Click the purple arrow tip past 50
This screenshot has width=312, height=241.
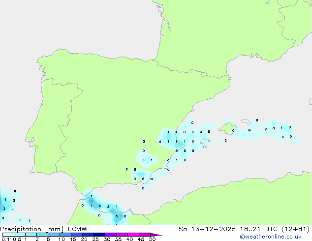pyautogui.click(x=156, y=235)
